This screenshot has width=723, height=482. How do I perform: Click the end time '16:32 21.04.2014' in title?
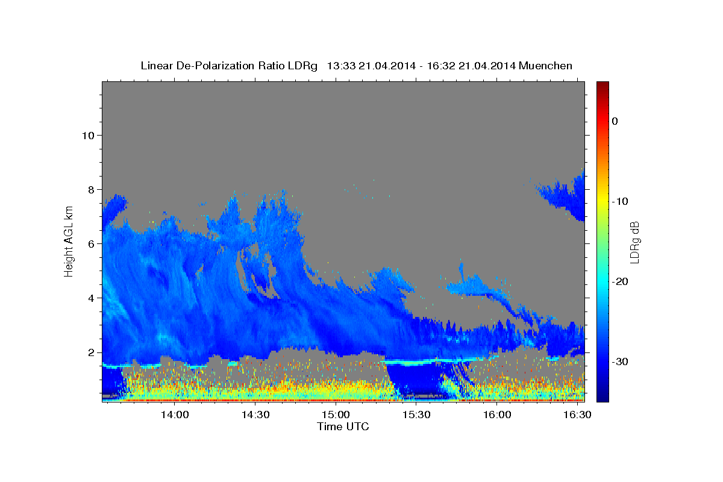[x=471, y=66]
